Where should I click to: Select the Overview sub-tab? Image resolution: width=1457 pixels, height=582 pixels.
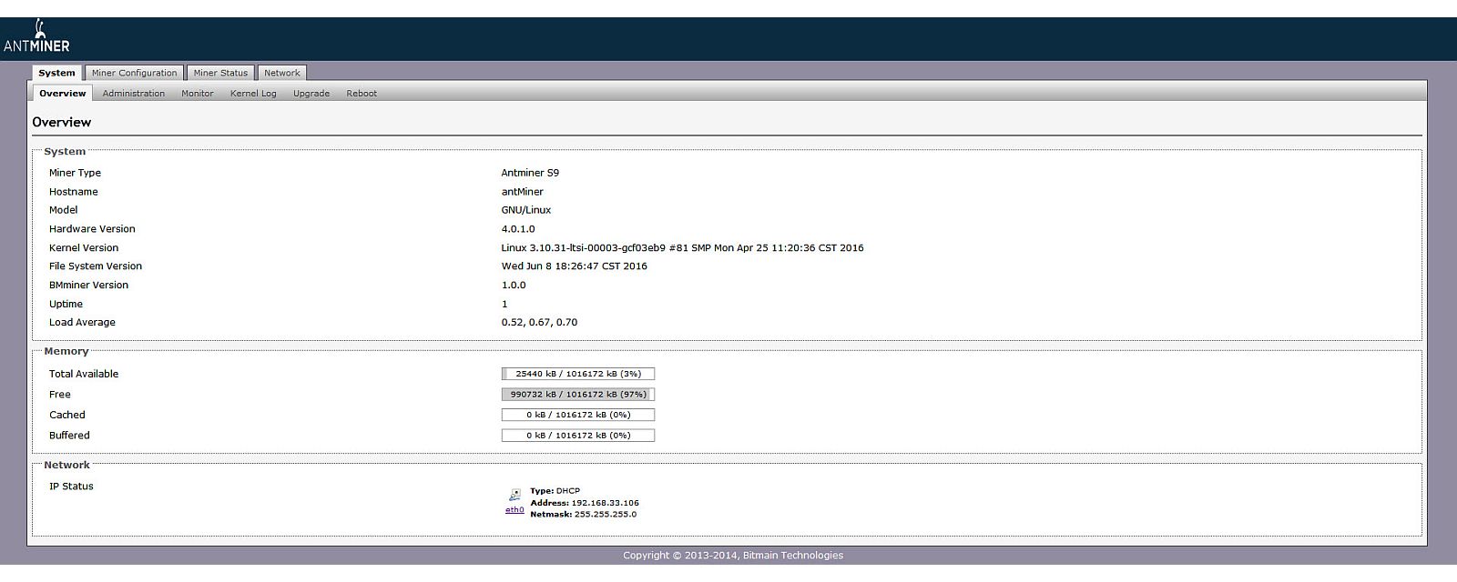pos(62,94)
